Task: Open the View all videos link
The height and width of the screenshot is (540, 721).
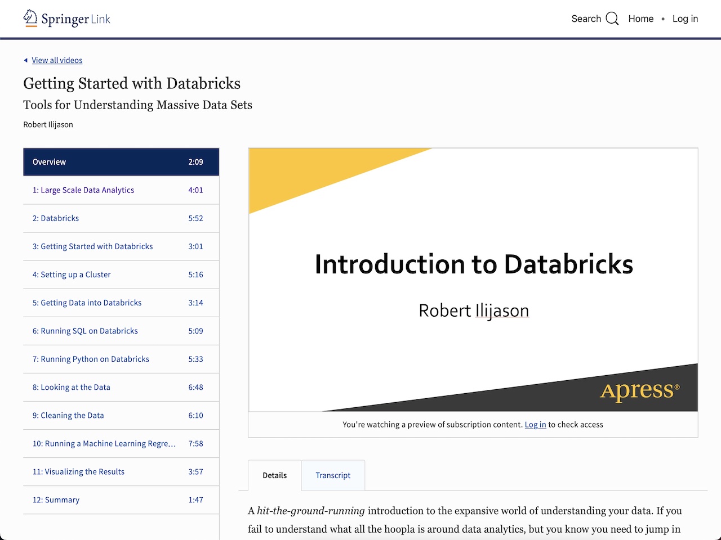Action: point(57,60)
